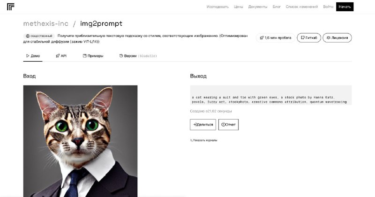Switch to the API tab
375x197 pixels.
pos(61,56)
